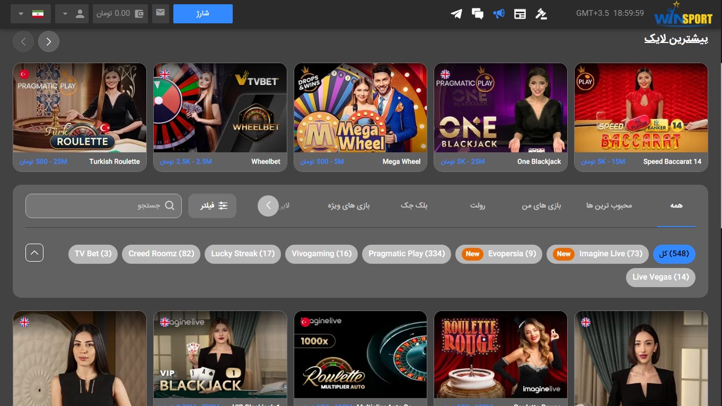Filter by TV Bet (3) chip
Screen dimensions: 722x406
(x=93, y=254)
